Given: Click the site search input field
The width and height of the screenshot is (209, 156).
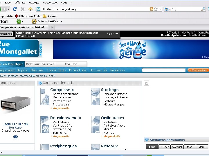Looking at the screenshot, I should [x=164, y=70].
